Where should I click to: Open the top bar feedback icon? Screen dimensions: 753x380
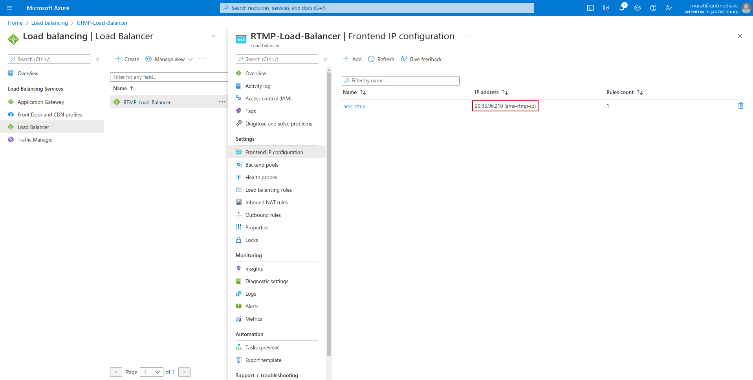[x=669, y=8]
